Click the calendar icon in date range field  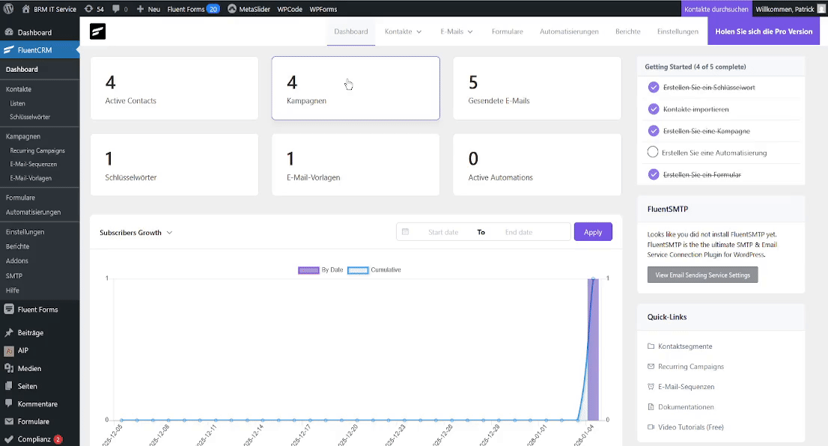coord(405,232)
